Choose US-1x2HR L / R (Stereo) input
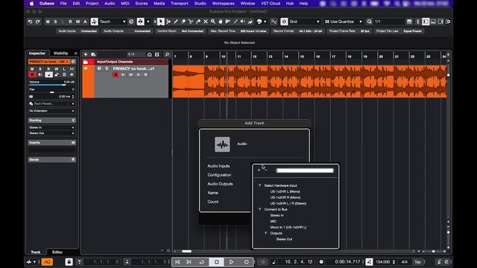 coord(288,203)
